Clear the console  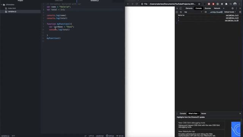[181, 12]
